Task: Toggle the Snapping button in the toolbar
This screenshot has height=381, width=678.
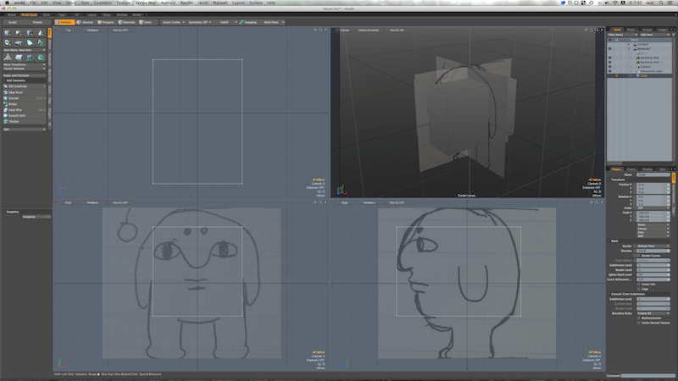Action: 249,22
